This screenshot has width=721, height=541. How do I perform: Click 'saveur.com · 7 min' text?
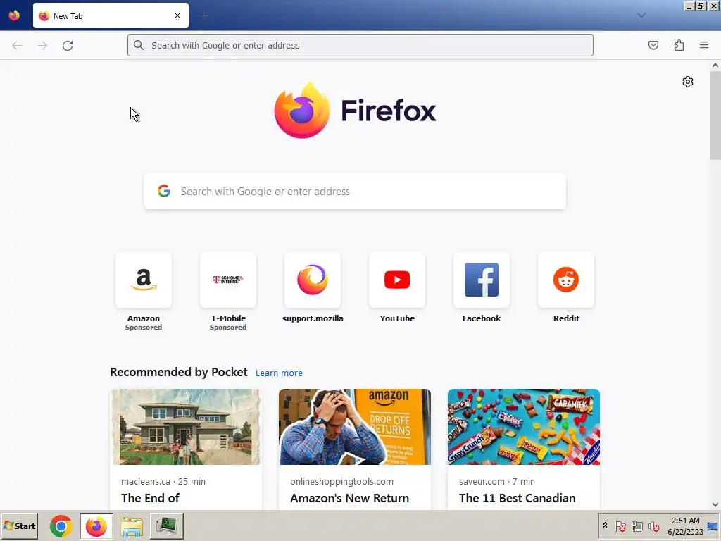click(497, 482)
